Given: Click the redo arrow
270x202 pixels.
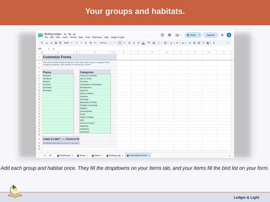Looking at the screenshot, I should [51, 43].
